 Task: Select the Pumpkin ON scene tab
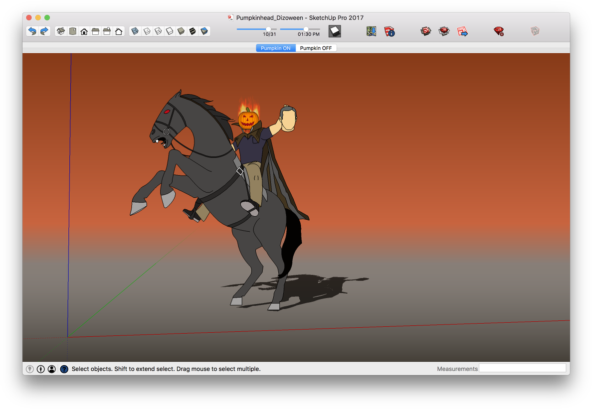pyautogui.click(x=275, y=48)
